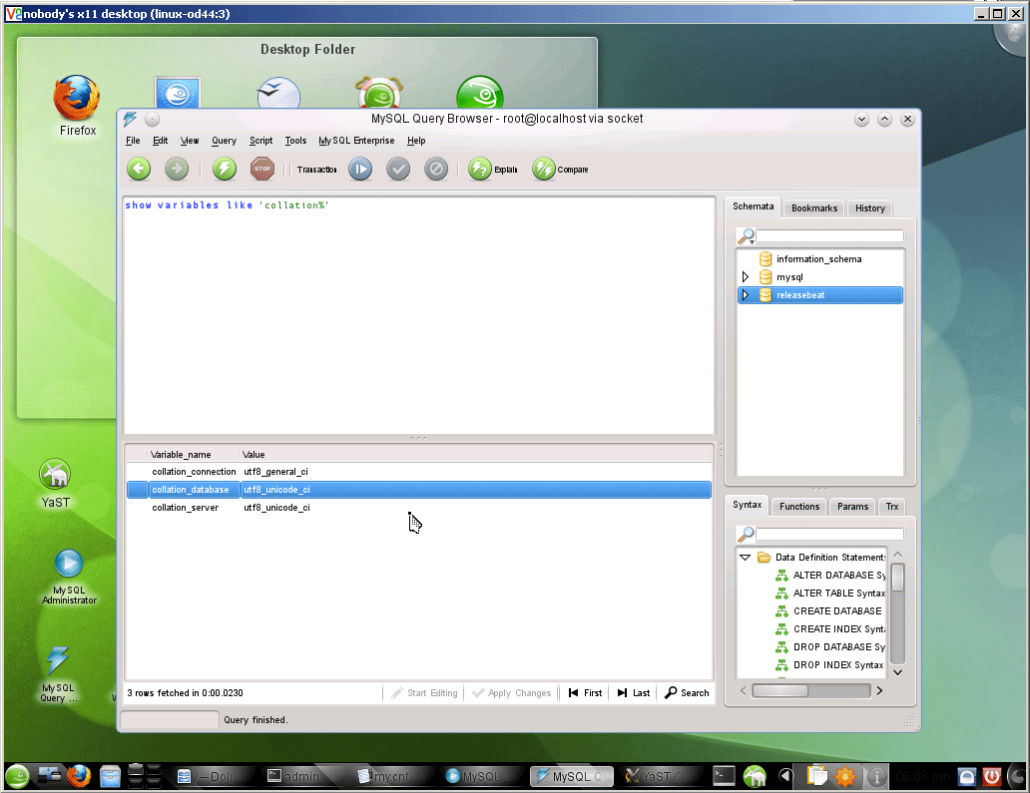The width and height of the screenshot is (1030, 793).
Task: Expand the mysql schema tree node
Action: [x=746, y=277]
